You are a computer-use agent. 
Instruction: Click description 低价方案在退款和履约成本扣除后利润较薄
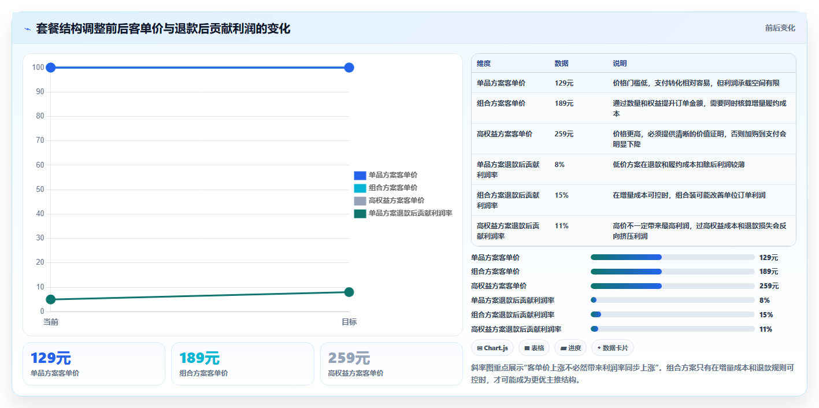[x=679, y=165]
